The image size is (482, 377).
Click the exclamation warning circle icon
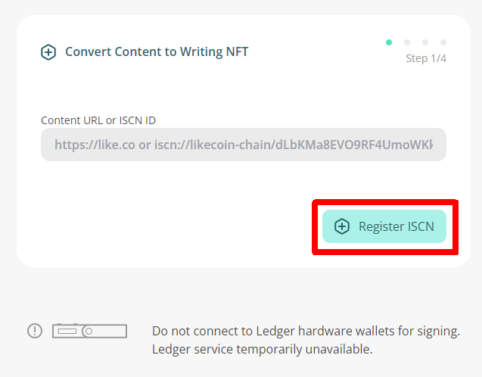35,331
